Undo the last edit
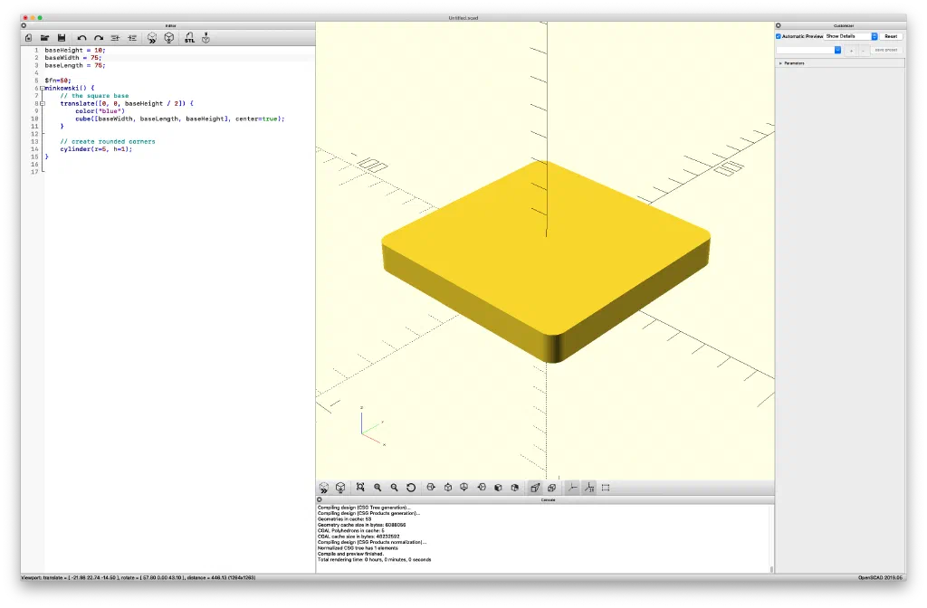Screen dimensions: 927x608 point(81,38)
